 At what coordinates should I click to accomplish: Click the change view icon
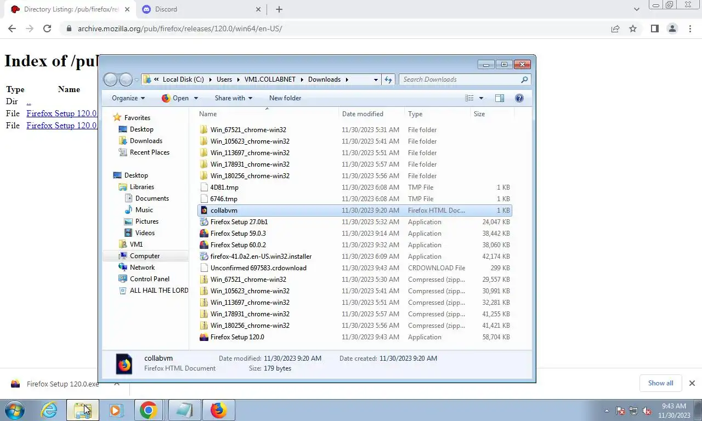pos(469,98)
